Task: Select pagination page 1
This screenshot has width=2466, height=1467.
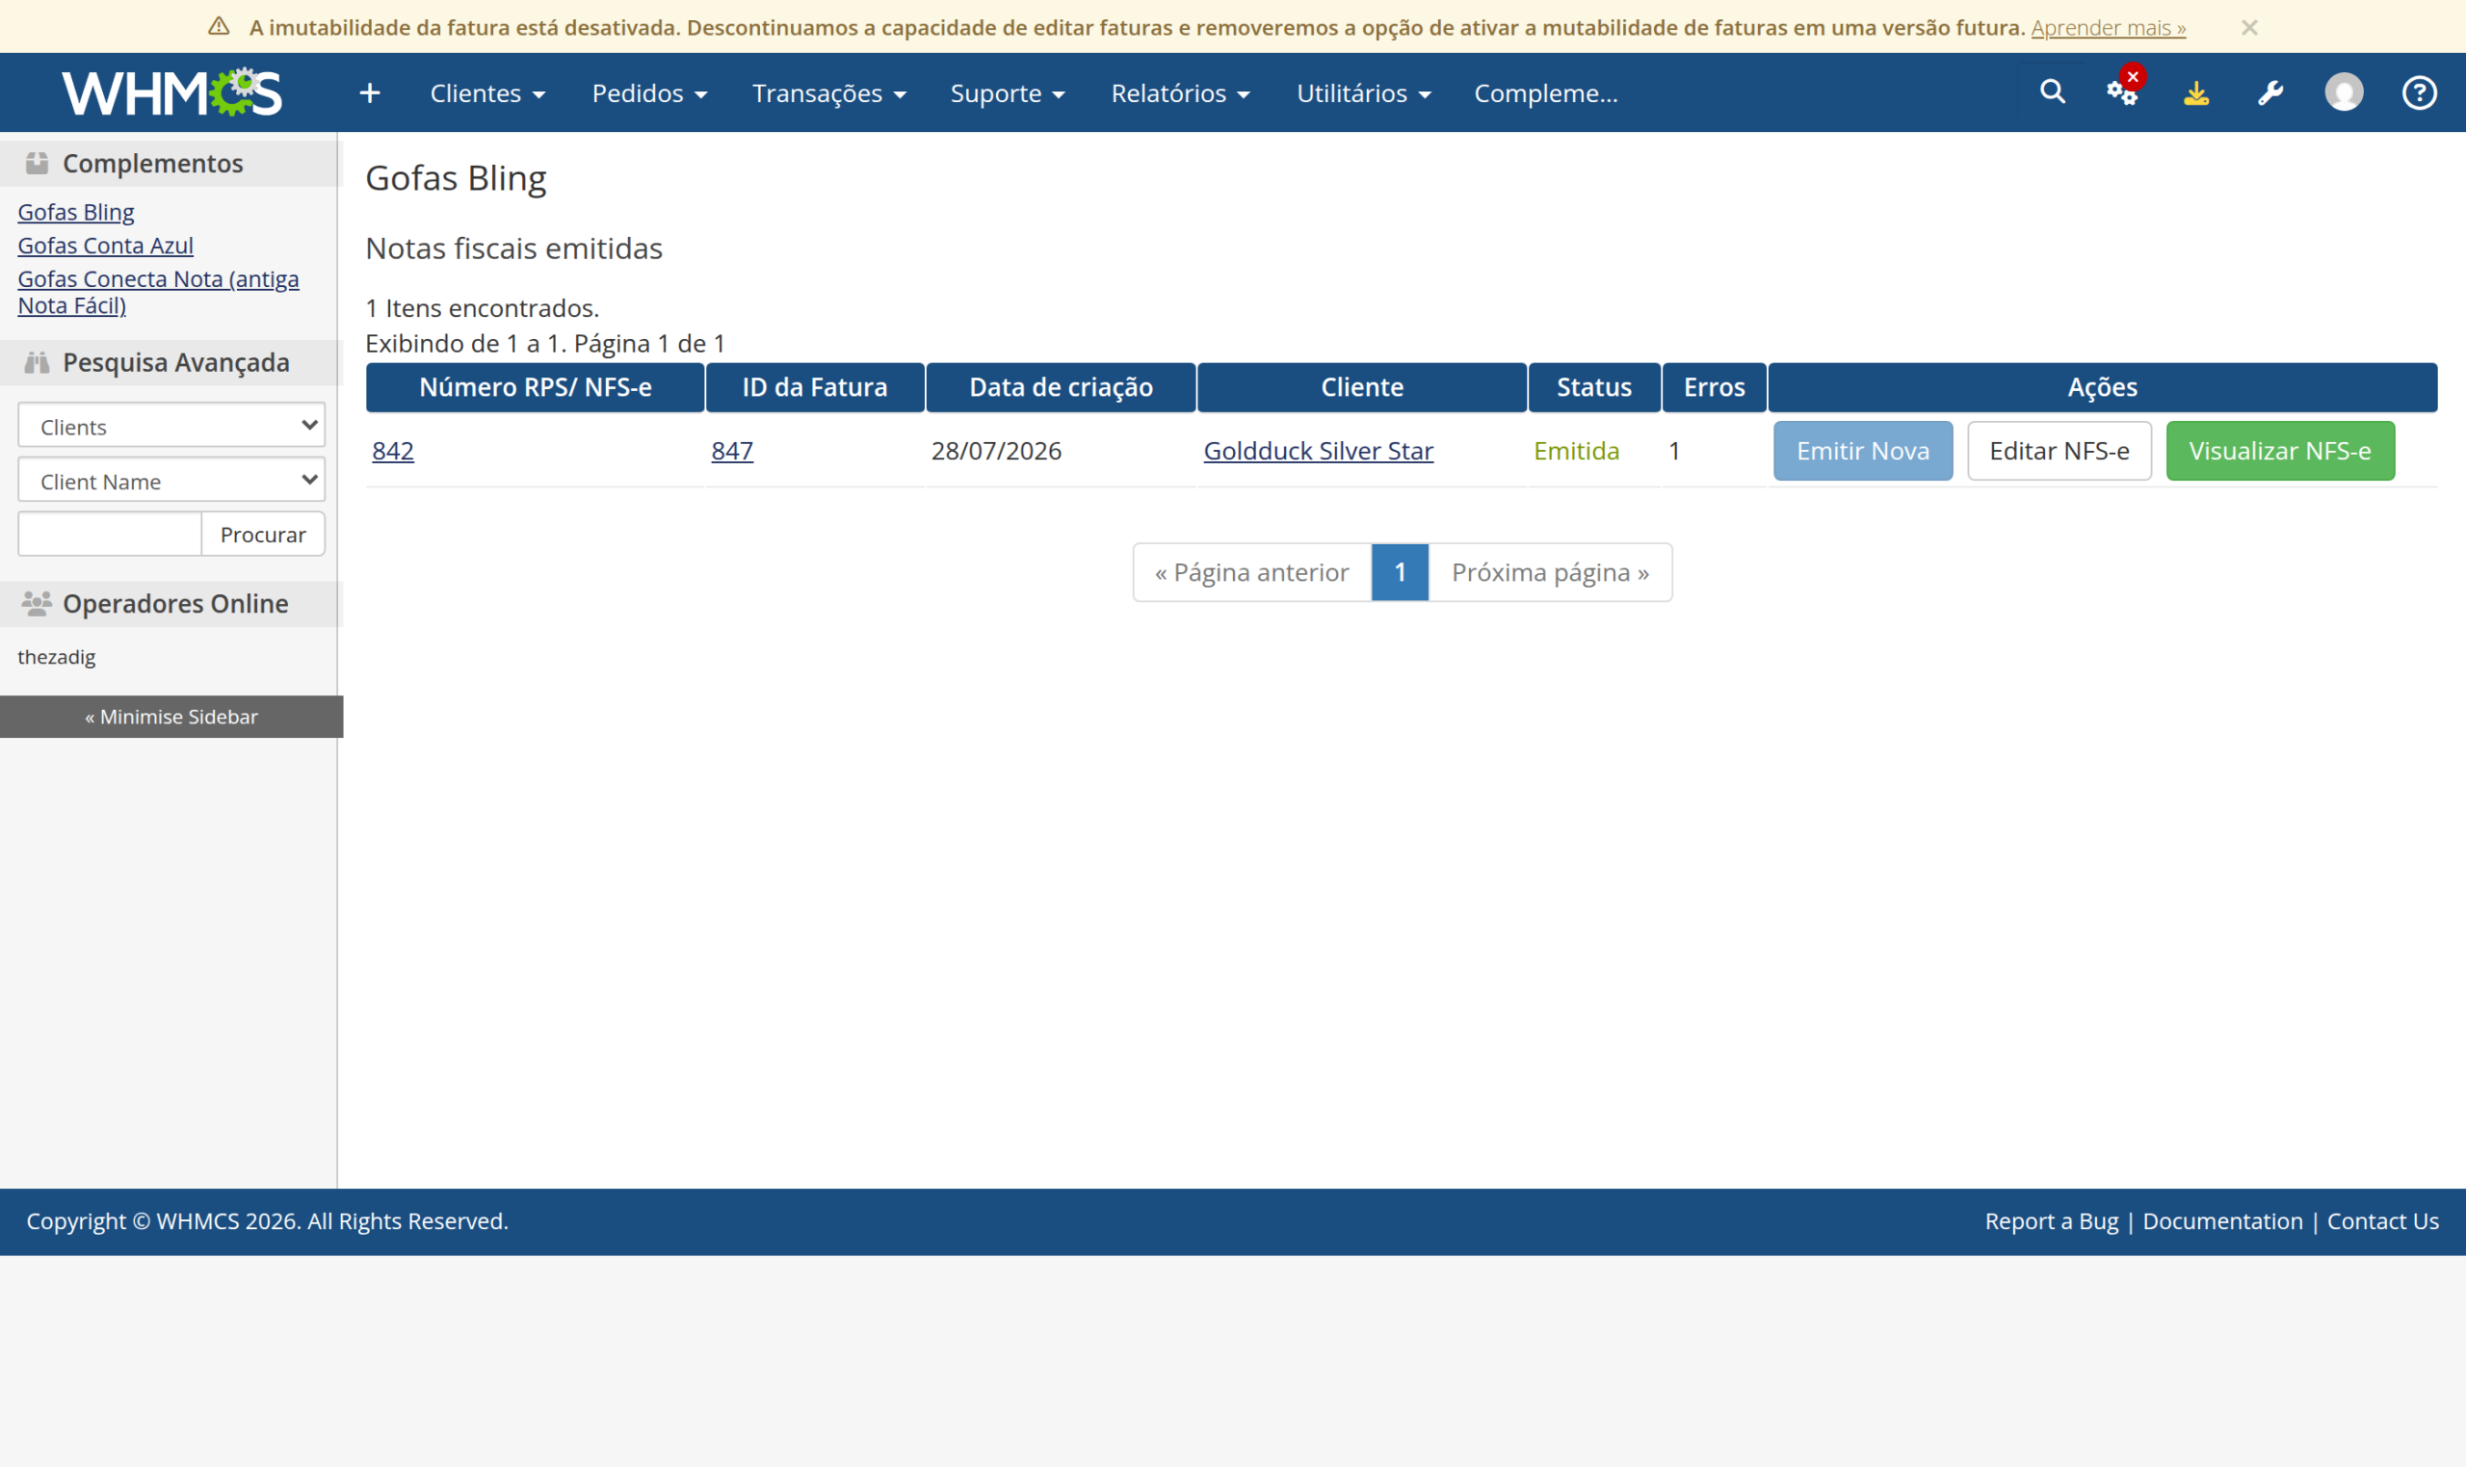Action: click(x=1400, y=572)
